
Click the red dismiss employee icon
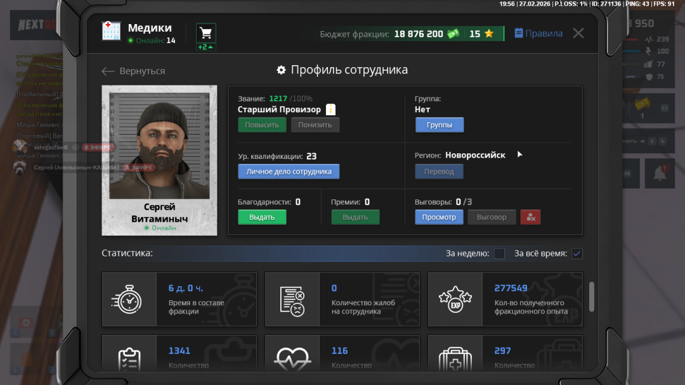point(530,217)
